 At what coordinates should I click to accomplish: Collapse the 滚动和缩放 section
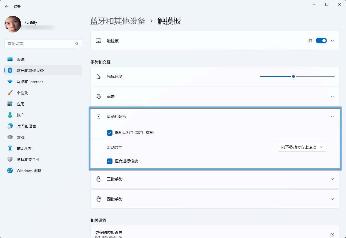332,116
